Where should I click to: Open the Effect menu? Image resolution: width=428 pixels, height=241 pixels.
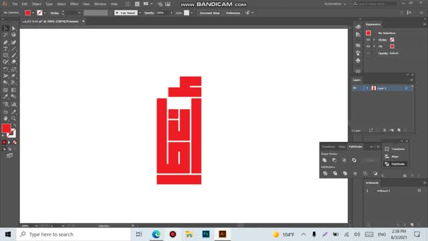[x=74, y=4]
